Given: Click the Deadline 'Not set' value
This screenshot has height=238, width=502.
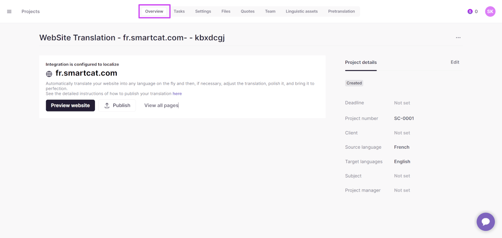Looking at the screenshot, I should (402, 103).
